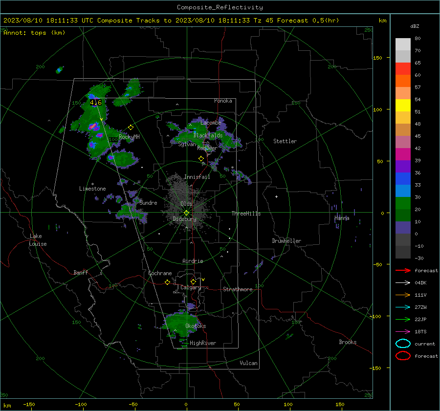Click the asterisk marker above Limestone
This screenshot has width=440, height=411.
tap(92, 184)
